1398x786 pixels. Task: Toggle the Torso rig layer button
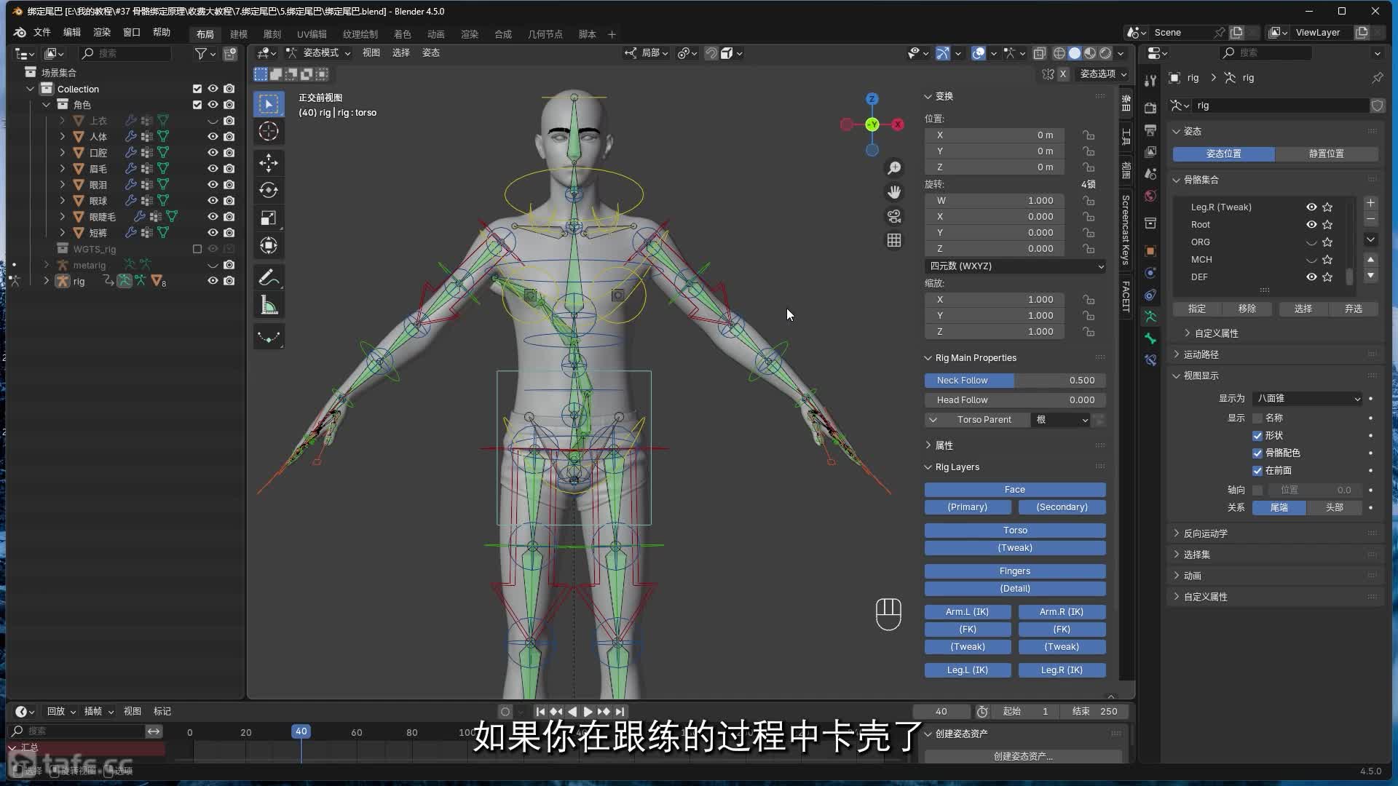[1015, 531]
